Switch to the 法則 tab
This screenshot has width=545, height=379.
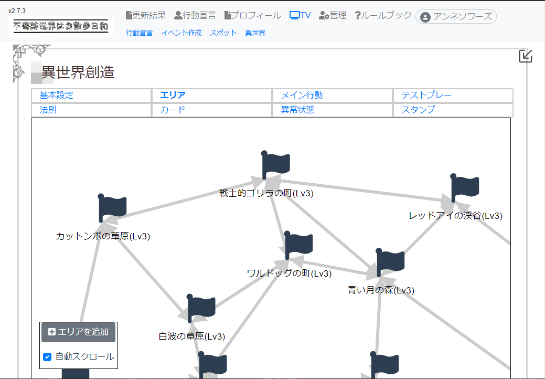91,110
